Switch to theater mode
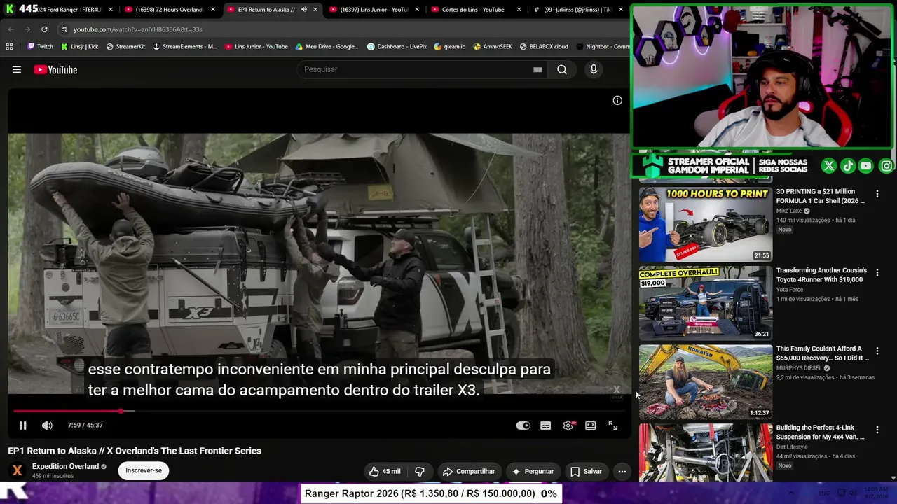 (x=591, y=426)
